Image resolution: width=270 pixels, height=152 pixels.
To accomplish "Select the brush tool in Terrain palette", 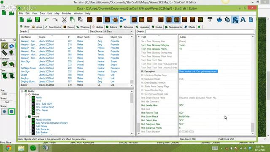I will pos(5,46).
